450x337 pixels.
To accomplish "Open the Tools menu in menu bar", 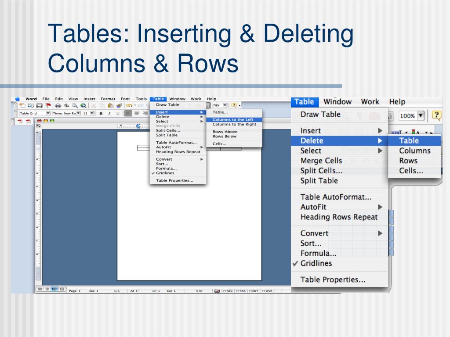I will pyautogui.click(x=141, y=99).
